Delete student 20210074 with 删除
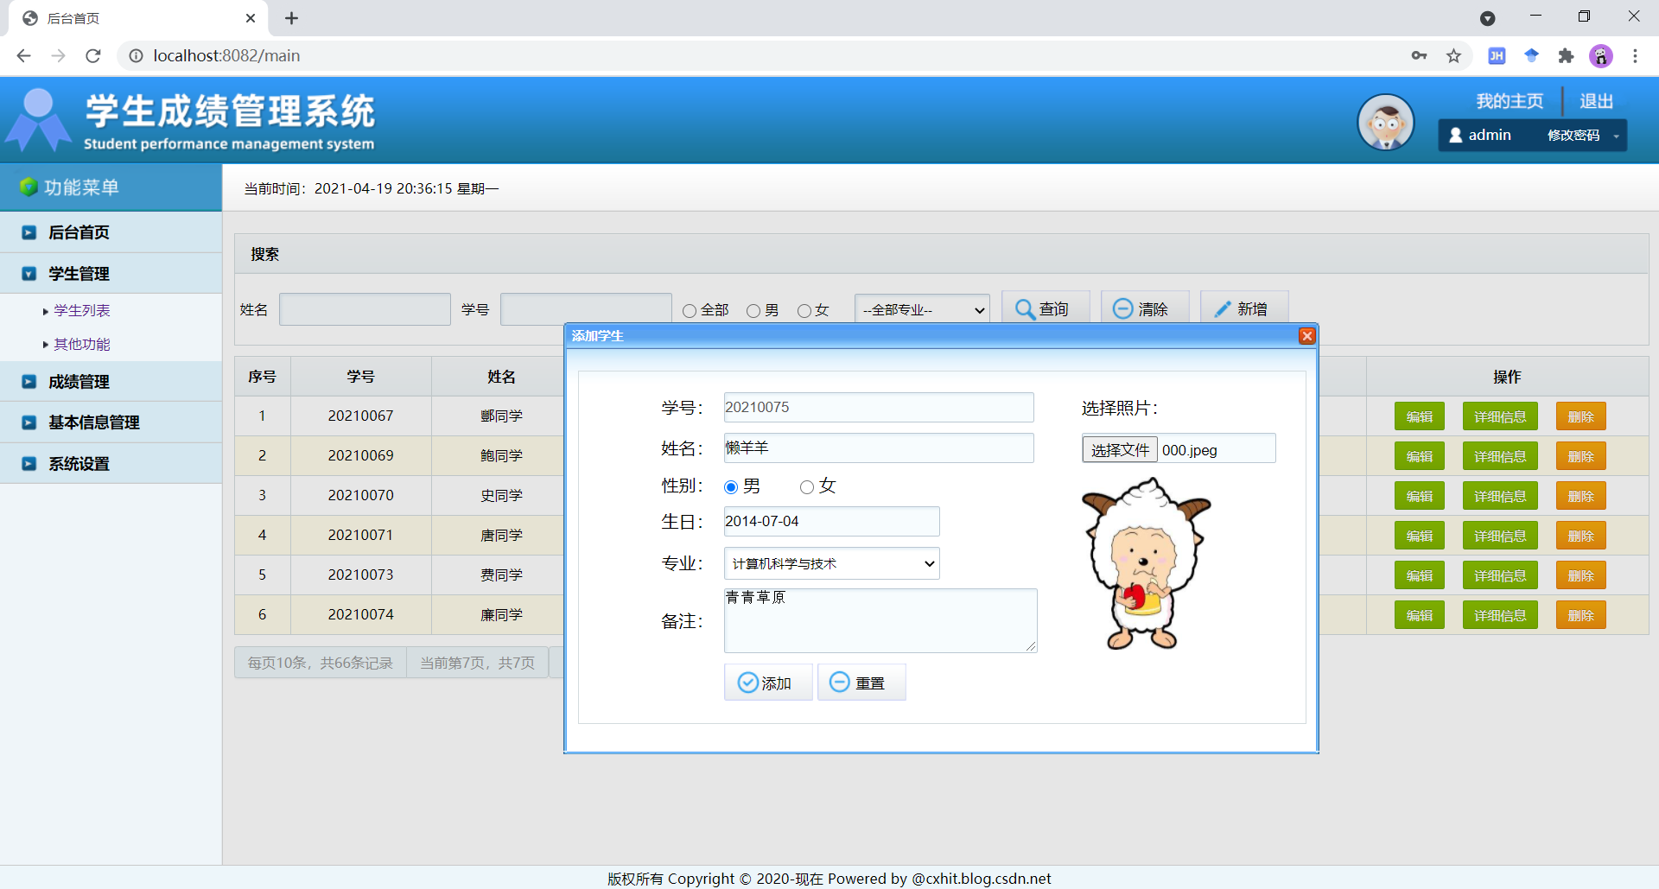 coord(1581,615)
